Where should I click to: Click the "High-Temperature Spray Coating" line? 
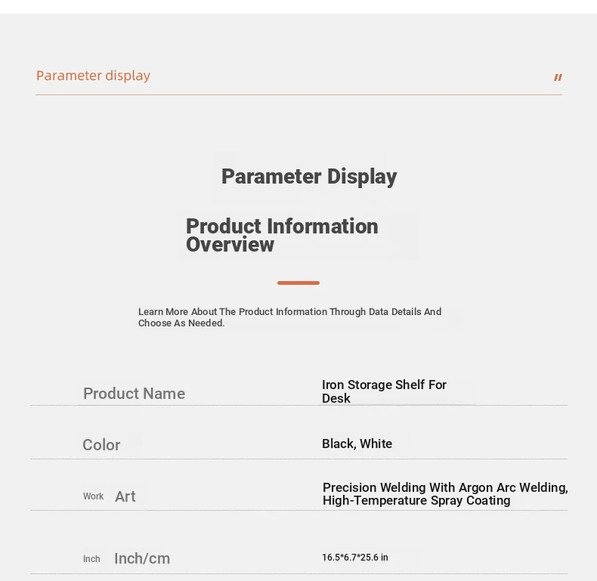pyautogui.click(x=416, y=501)
